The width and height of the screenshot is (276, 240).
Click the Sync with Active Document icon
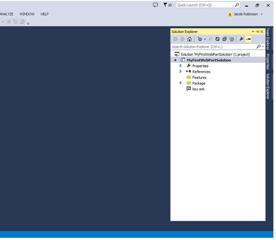pyautogui.click(x=210, y=39)
